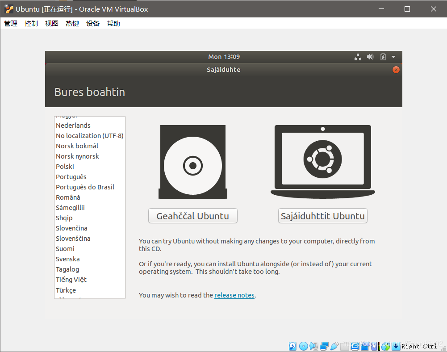
Task: Open the USB devices indicator icon
Action: click(334, 346)
